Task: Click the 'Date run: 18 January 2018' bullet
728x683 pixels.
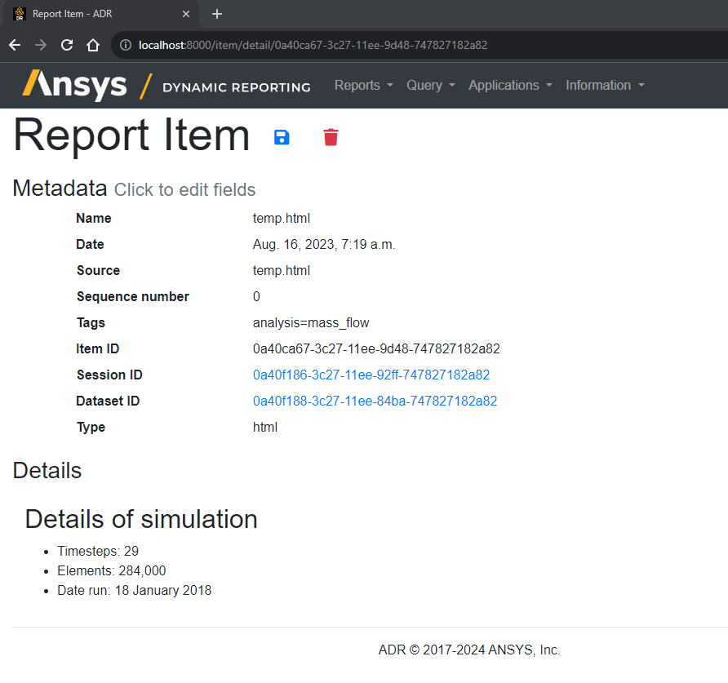Action: [x=134, y=590]
